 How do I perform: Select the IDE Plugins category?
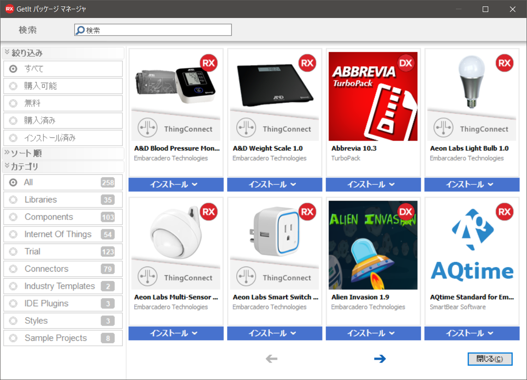click(63, 303)
